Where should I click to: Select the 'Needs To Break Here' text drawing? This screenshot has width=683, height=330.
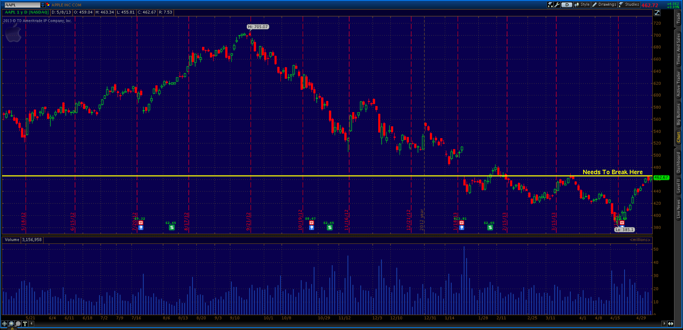pyautogui.click(x=613, y=172)
